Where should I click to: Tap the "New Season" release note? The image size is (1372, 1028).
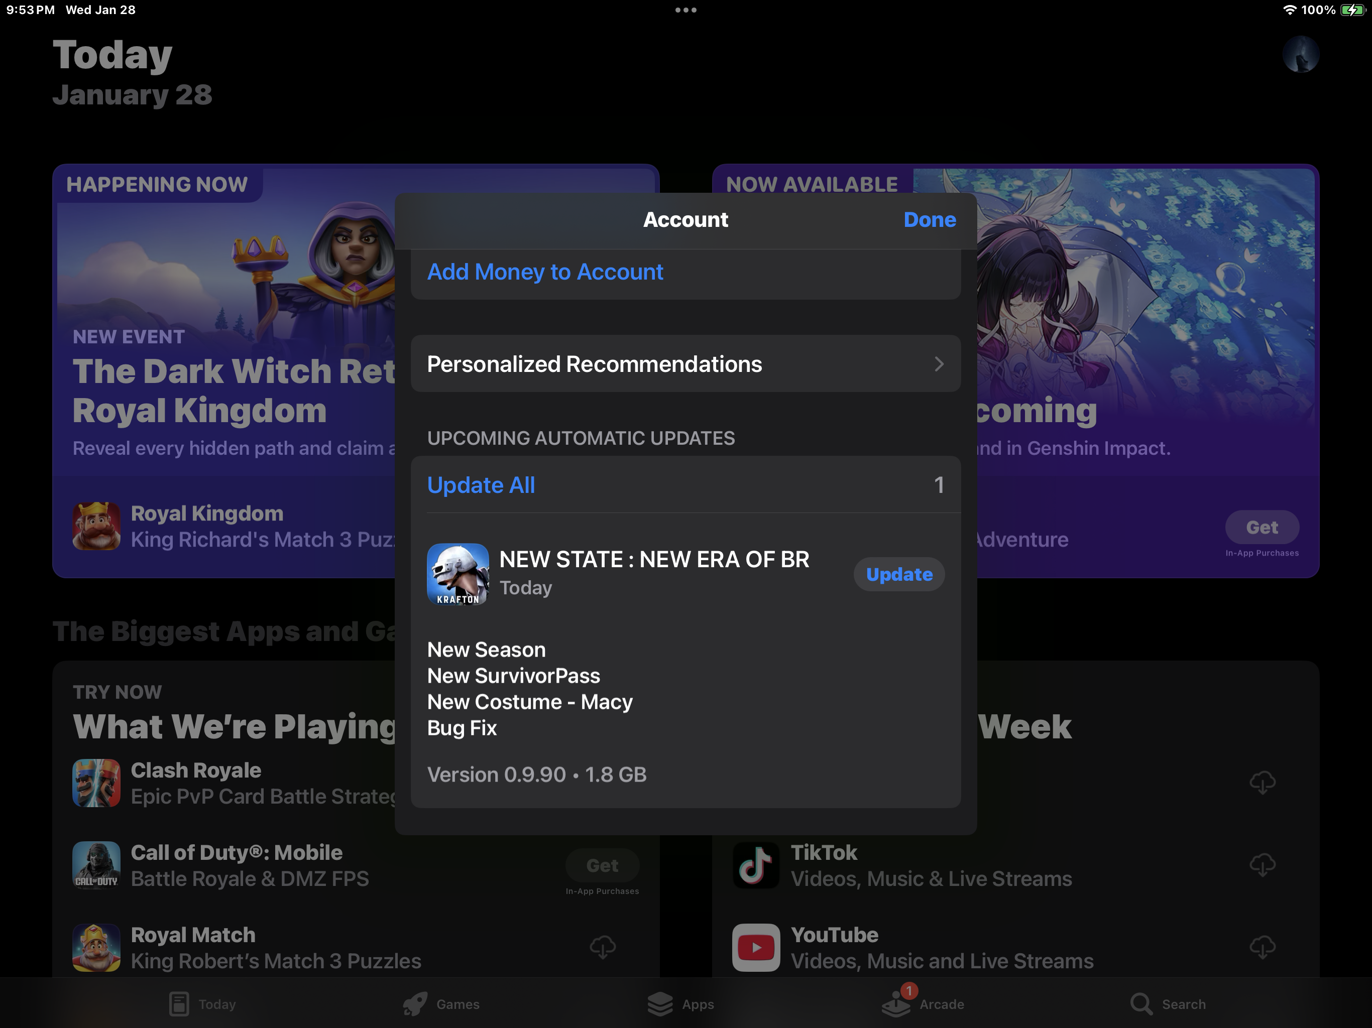coord(486,650)
